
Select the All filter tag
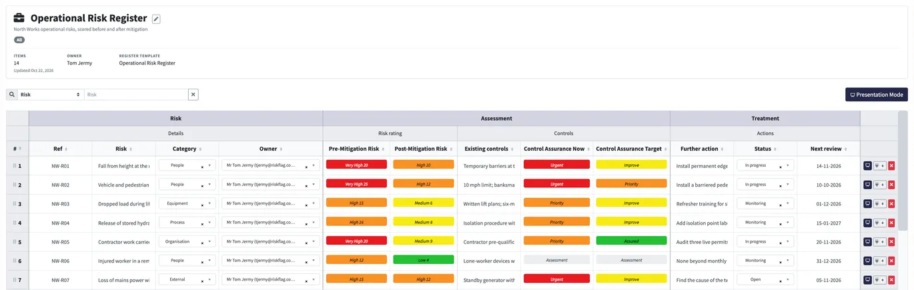(19, 40)
